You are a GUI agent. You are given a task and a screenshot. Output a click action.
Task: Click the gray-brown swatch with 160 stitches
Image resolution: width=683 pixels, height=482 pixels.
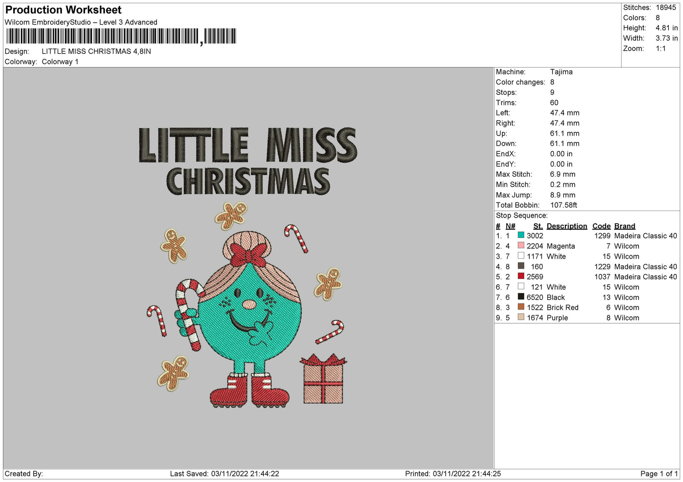click(x=521, y=266)
